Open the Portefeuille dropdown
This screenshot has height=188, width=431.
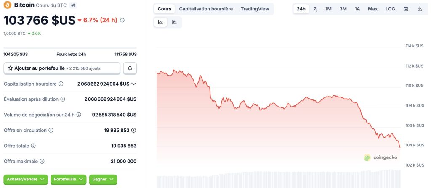pos(68,179)
